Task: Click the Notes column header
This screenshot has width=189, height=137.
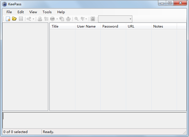Action: [164, 26]
